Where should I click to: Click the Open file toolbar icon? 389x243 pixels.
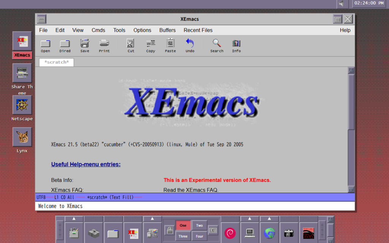pos(45,45)
